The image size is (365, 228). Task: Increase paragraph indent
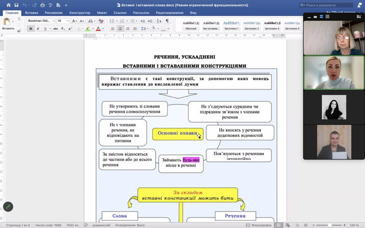pos(150,21)
